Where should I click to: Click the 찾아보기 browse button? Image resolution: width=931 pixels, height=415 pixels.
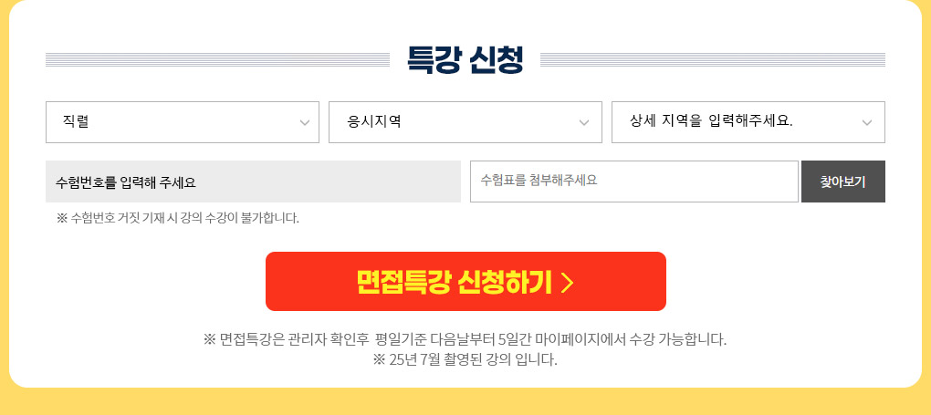pos(843,182)
